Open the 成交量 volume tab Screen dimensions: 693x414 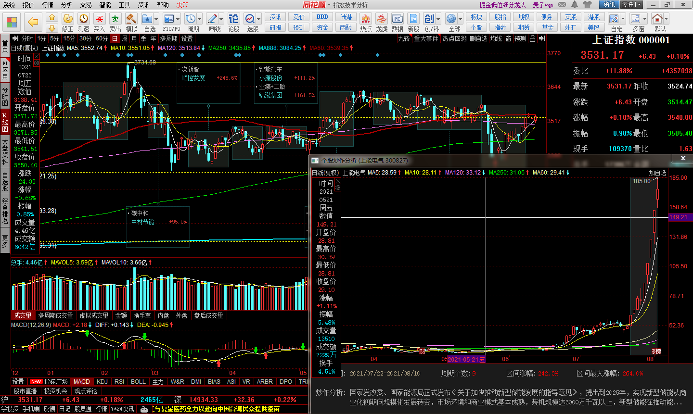click(23, 315)
